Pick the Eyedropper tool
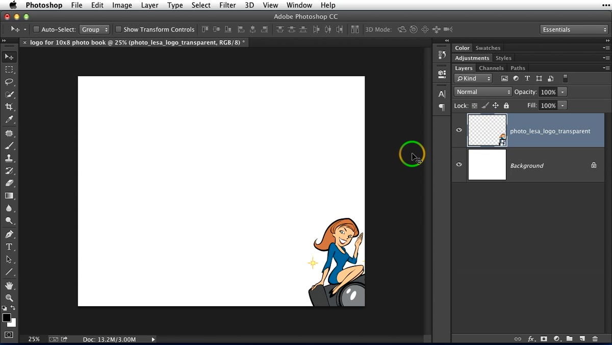Viewport: 612px width, 345px height. click(x=9, y=119)
